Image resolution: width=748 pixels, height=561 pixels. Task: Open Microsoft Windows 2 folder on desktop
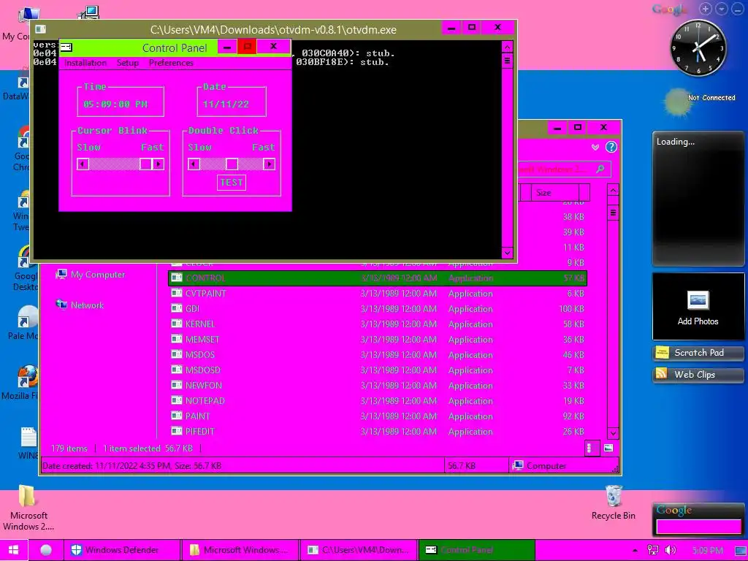click(28, 508)
